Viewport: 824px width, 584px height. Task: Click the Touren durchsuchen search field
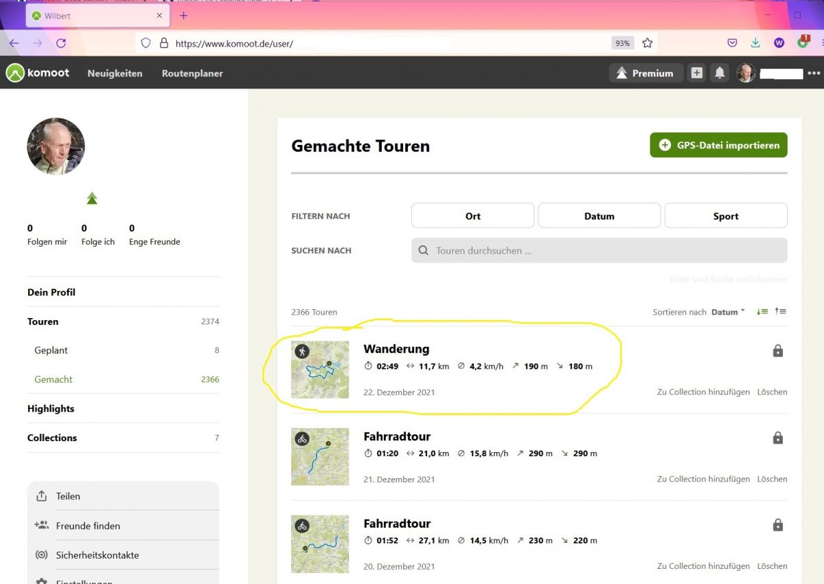(599, 251)
